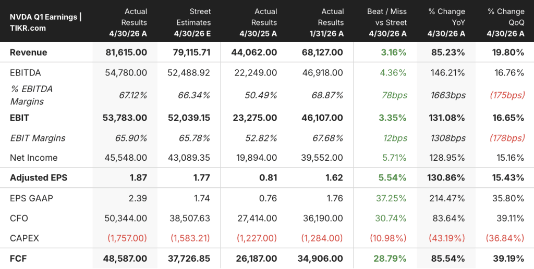
Task: Click revenue beat value 3.16%
Action: click(394, 53)
